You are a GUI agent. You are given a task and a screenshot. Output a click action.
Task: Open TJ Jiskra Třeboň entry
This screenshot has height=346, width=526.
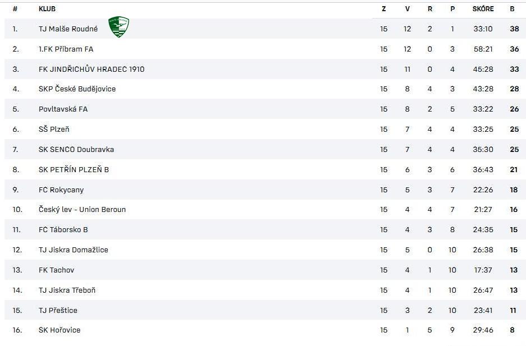point(67,290)
